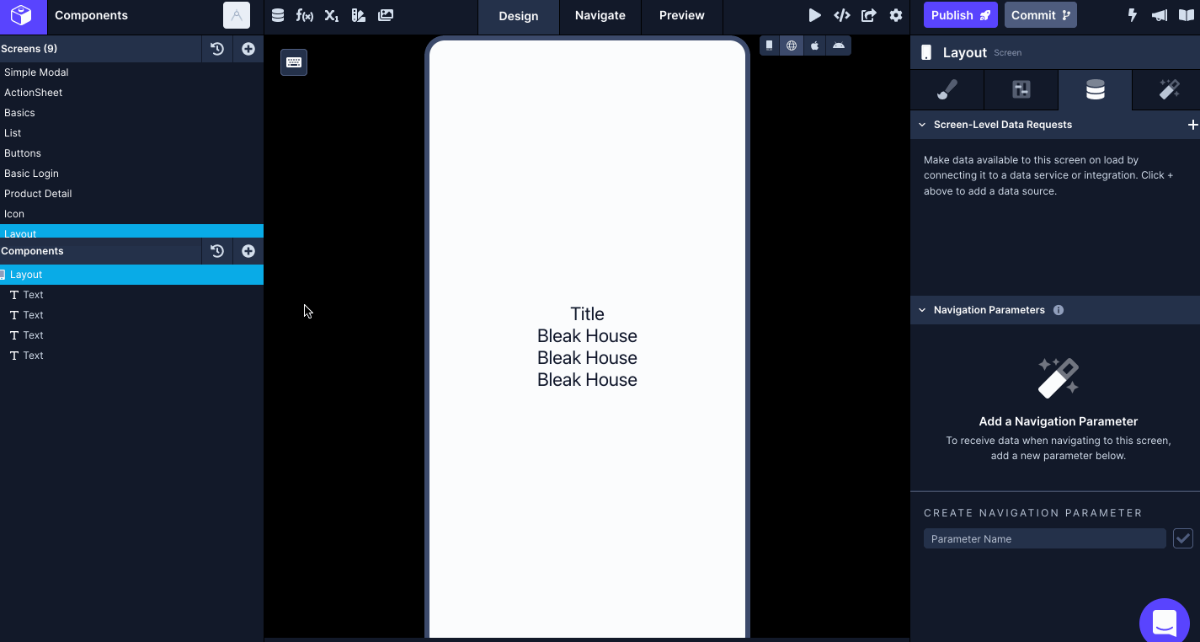Select the first Text component in tree
1200x642 pixels.
point(131,295)
